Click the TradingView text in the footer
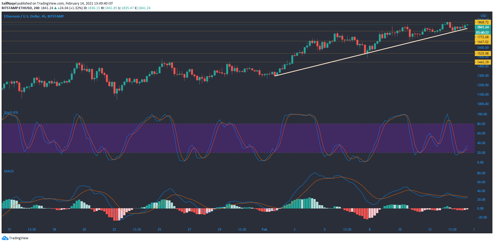 [x=19, y=238]
